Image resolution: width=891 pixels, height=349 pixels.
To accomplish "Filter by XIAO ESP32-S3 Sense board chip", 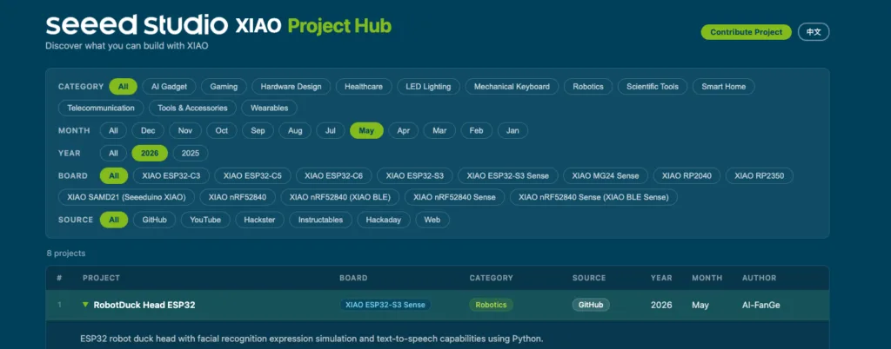I will tap(508, 175).
